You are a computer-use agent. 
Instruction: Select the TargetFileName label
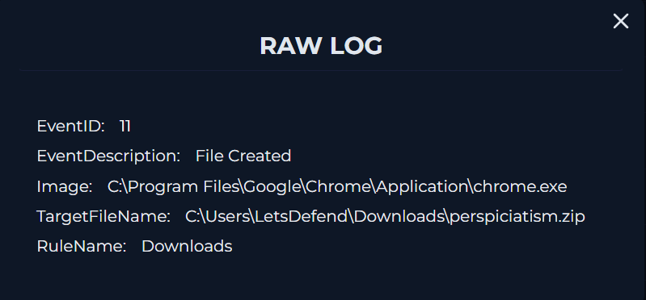pos(103,217)
